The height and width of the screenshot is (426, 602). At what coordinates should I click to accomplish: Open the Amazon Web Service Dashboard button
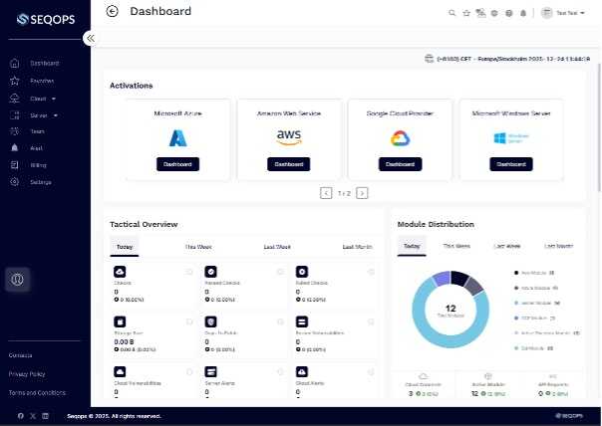[x=289, y=164]
